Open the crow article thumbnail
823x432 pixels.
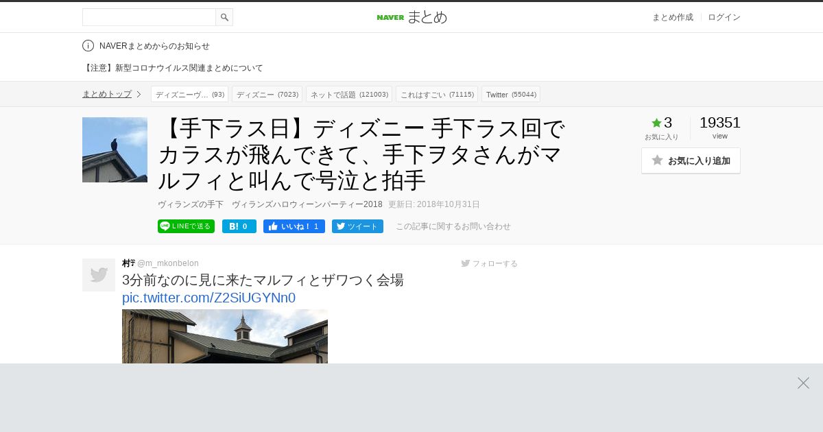point(115,149)
